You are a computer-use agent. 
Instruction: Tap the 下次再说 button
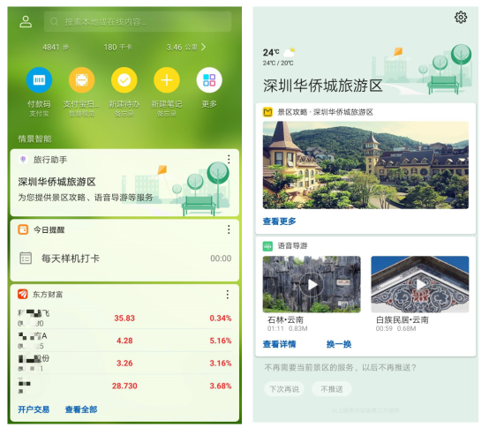coord(284,389)
